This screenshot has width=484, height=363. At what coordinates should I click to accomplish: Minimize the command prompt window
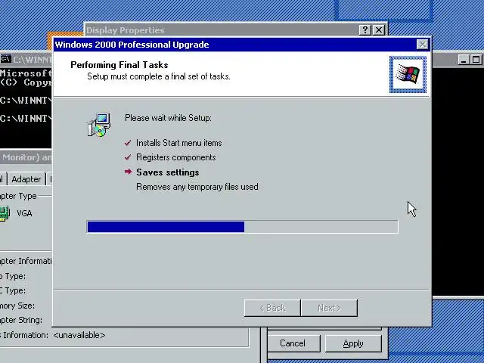(464, 59)
